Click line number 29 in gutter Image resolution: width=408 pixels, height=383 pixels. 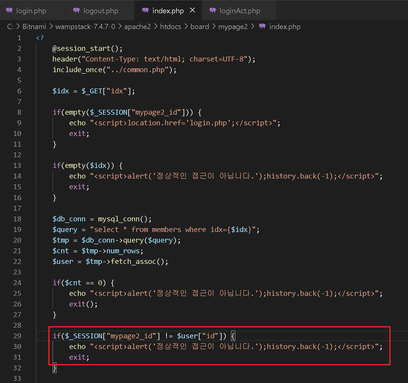click(x=17, y=336)
